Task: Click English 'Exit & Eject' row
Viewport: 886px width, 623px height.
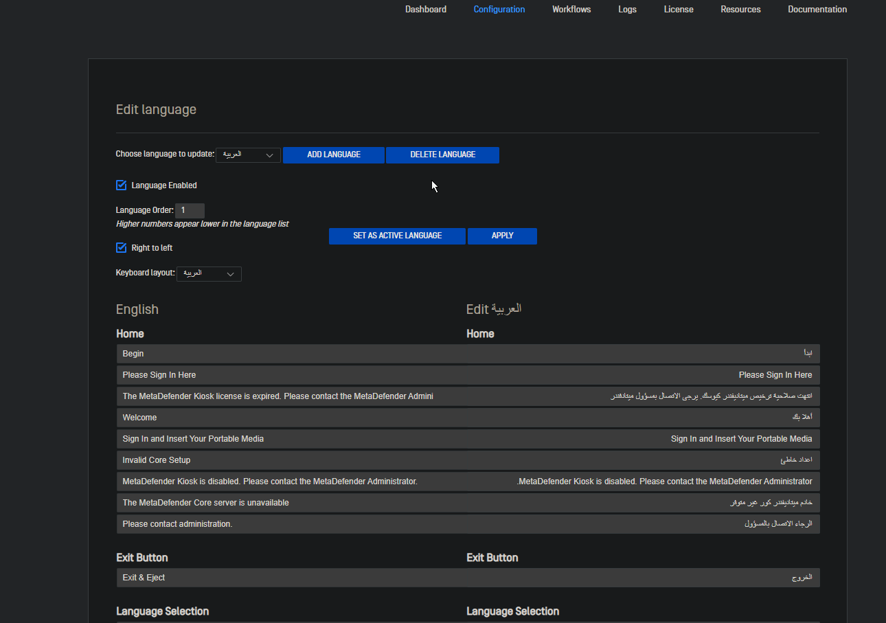Action: (292, 578)
